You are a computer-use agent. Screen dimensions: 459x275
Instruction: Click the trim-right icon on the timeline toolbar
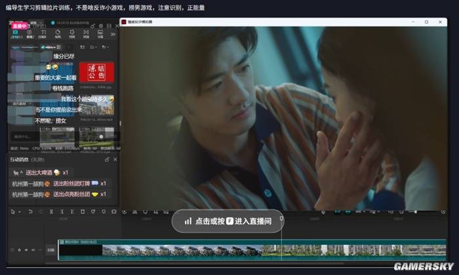[x=72, y=211]
